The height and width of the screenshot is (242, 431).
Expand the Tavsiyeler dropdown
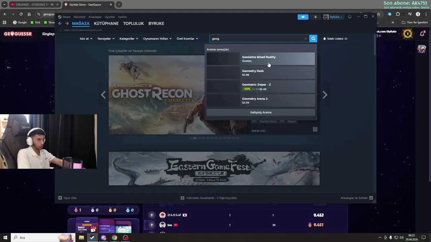(x=106, y=39)
